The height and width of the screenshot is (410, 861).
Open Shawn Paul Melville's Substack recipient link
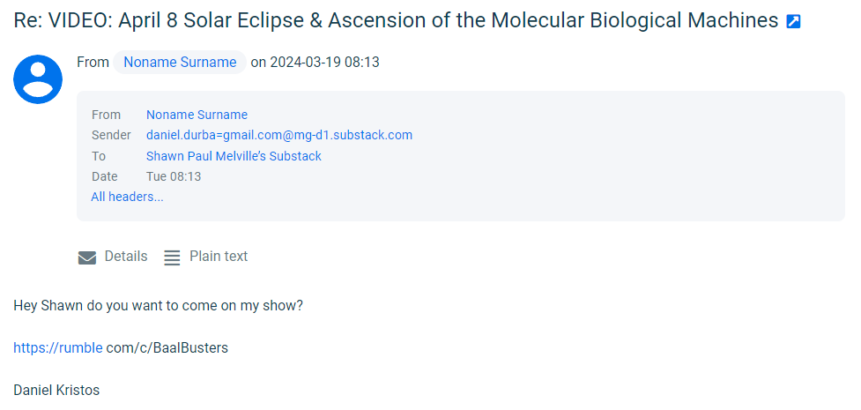(x=234, y=156)
